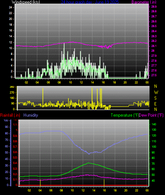Click hour 06 under the humidity graph

point(51,190)
